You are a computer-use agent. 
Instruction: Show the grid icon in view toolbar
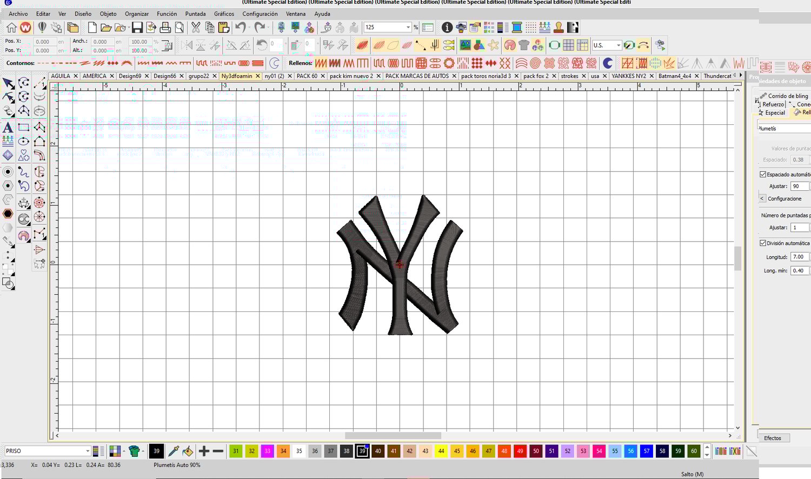tap(568, 45)
